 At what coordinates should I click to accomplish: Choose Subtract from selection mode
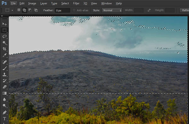[30, 10]
